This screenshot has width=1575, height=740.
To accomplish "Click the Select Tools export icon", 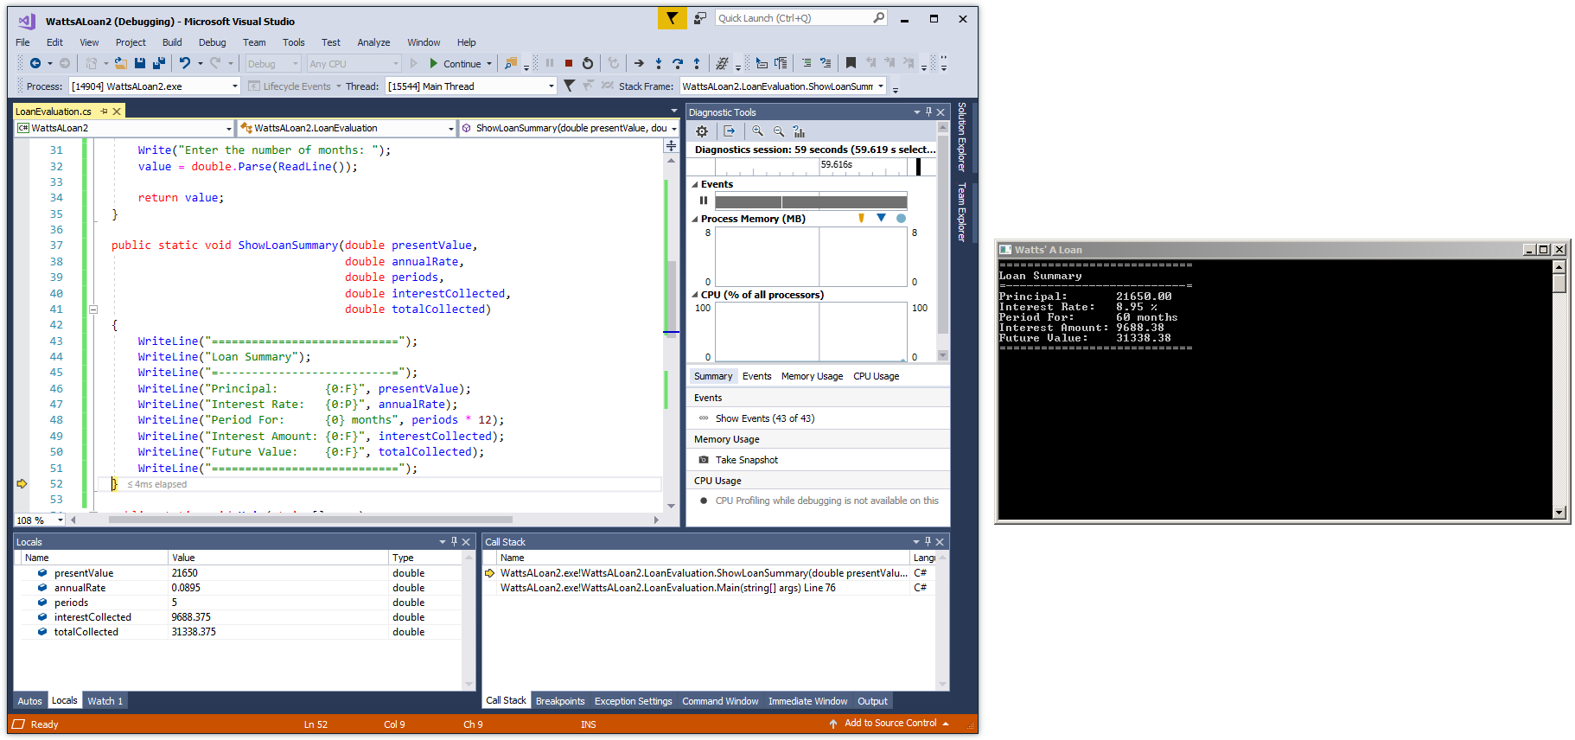I will point(730,131).
